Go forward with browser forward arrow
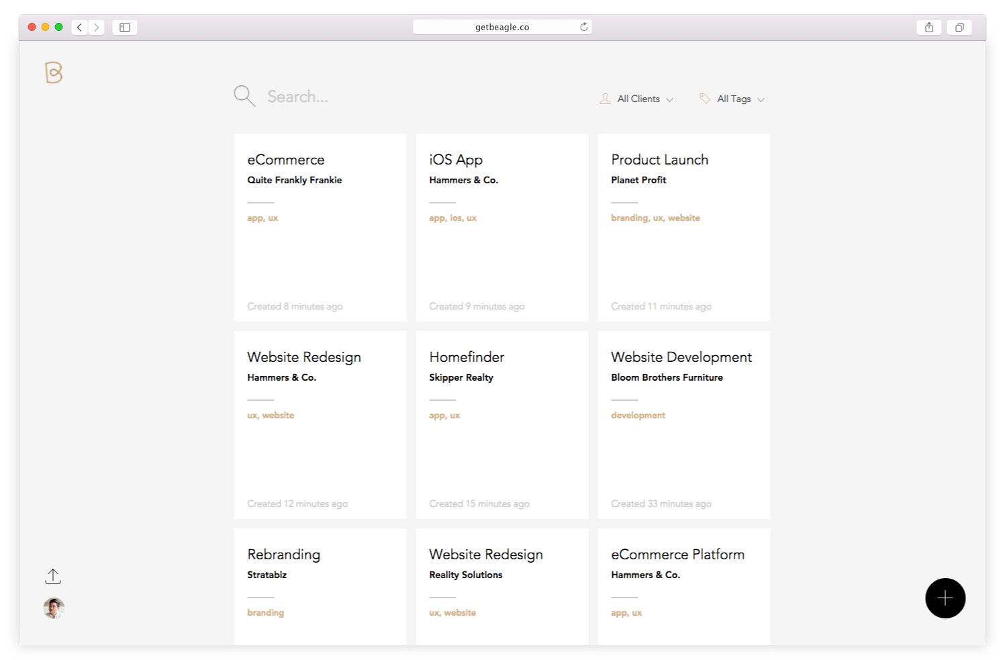Image resolution: width=1005 pixels, height=660 pixels. pyautogui.click(x=97, y=28)
